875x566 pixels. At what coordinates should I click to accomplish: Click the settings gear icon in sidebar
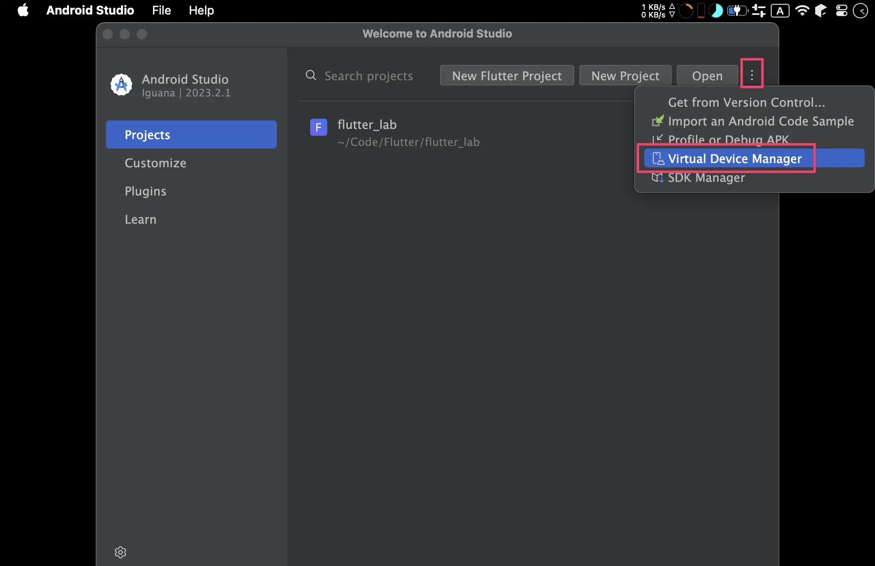[x=120, y=552]
